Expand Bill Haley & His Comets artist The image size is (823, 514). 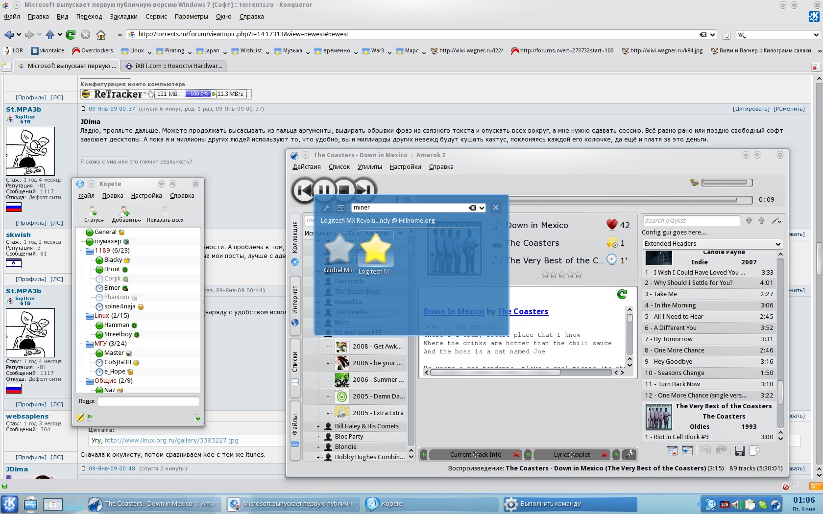coord(318,426)
